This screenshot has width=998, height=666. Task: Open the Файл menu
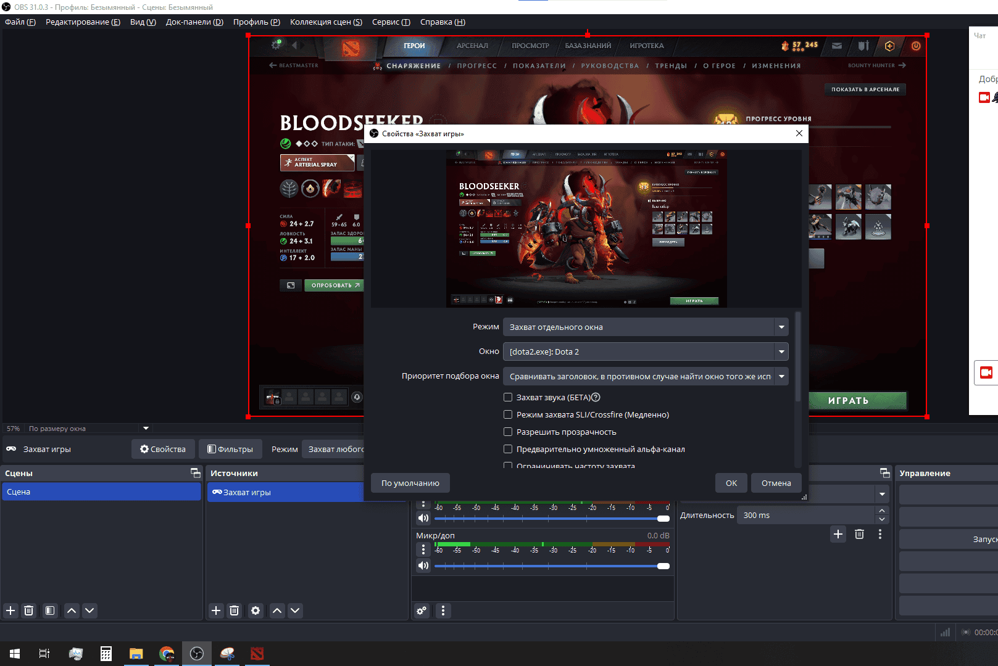click(20, 22)
